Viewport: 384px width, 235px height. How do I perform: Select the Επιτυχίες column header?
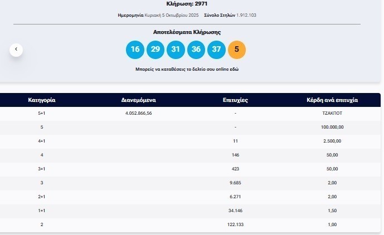[235, 100]
